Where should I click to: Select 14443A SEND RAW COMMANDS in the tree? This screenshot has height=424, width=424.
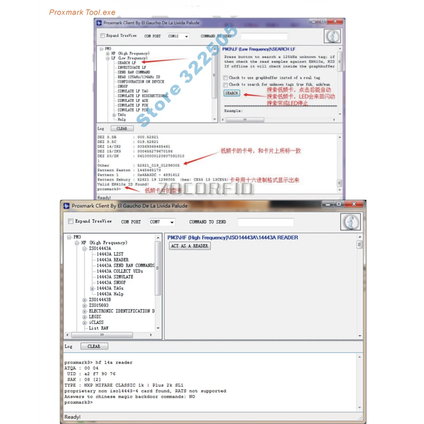[x=126, y=265]
